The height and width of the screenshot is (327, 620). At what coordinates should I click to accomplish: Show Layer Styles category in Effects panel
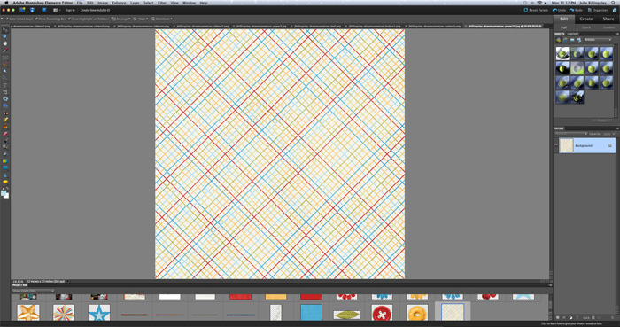coord(565,40)
